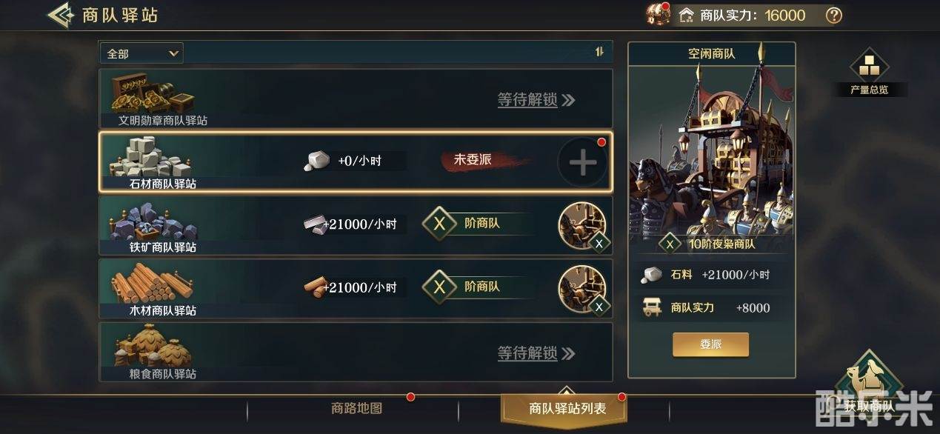Screen dimensions: 940x434
Task: Select the wood station caravan avatar
Action: (x=582, y=289)
